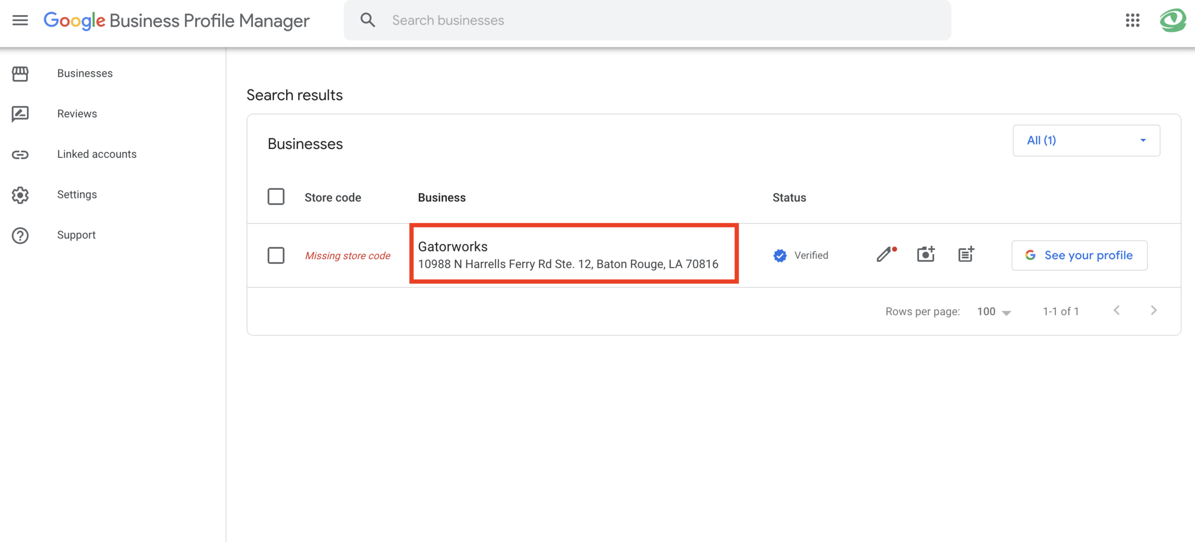
Task: Click the Verified status text
Action: tap(811, 255)
